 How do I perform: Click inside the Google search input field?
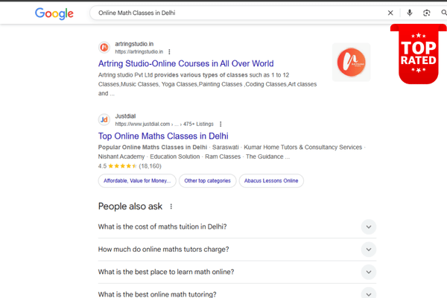coord(239,13)
